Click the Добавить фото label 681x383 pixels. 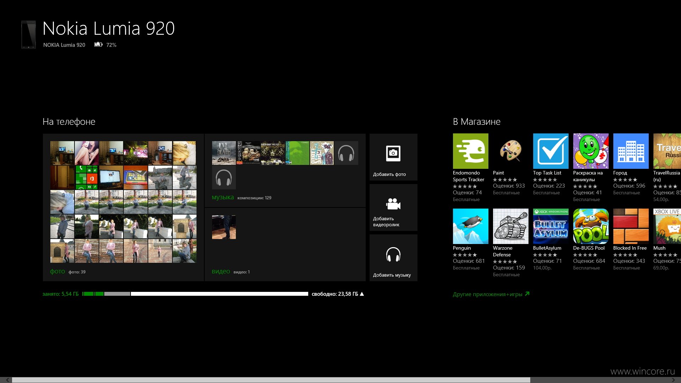coord(389,174)
